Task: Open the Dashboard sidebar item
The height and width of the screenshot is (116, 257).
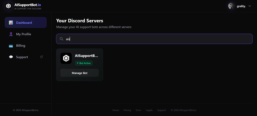Action: (x=26, y=23)
